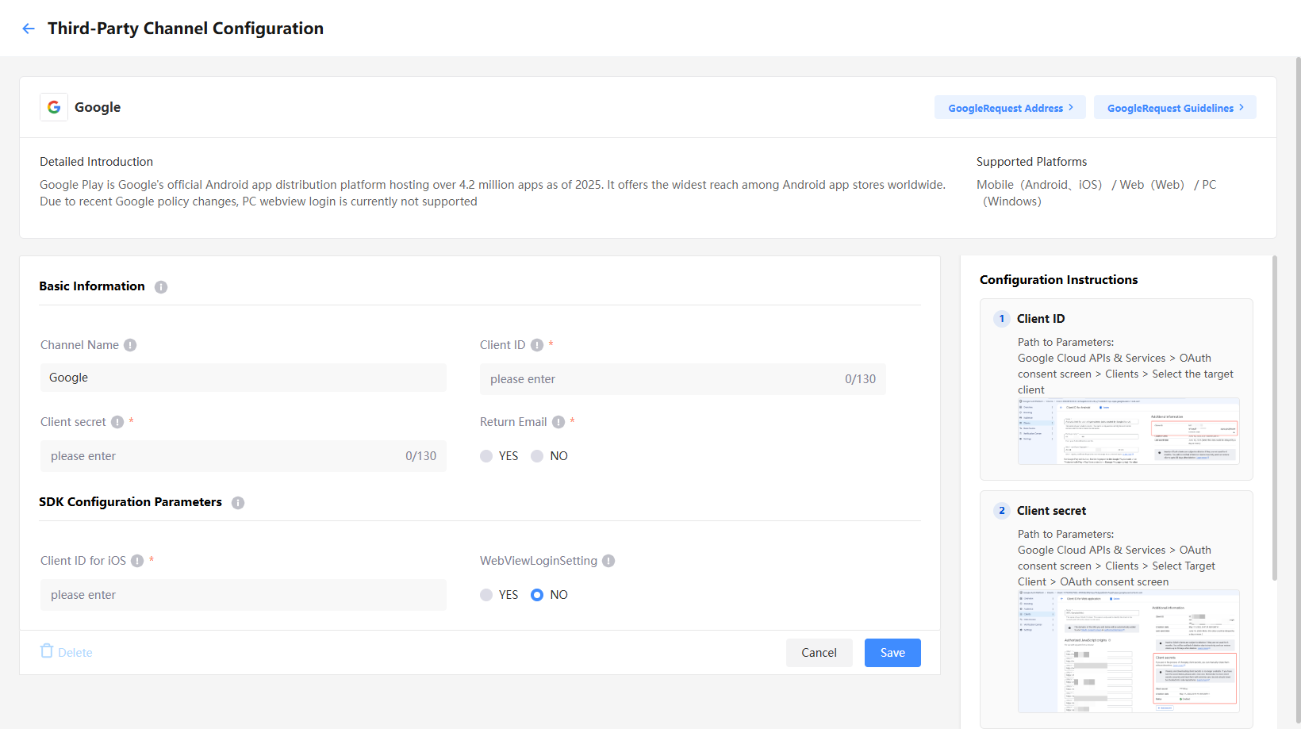1301x729 pixels.
Task: Show Client secret info tooltip
Action: 117,422
